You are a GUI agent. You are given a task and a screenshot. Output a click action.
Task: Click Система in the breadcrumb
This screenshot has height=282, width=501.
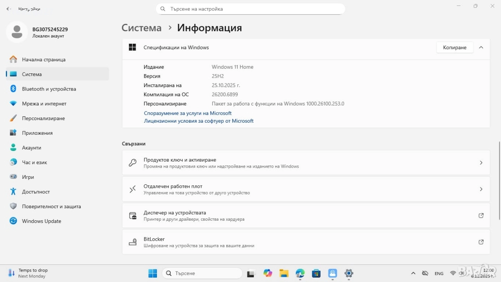click(141, 28)
